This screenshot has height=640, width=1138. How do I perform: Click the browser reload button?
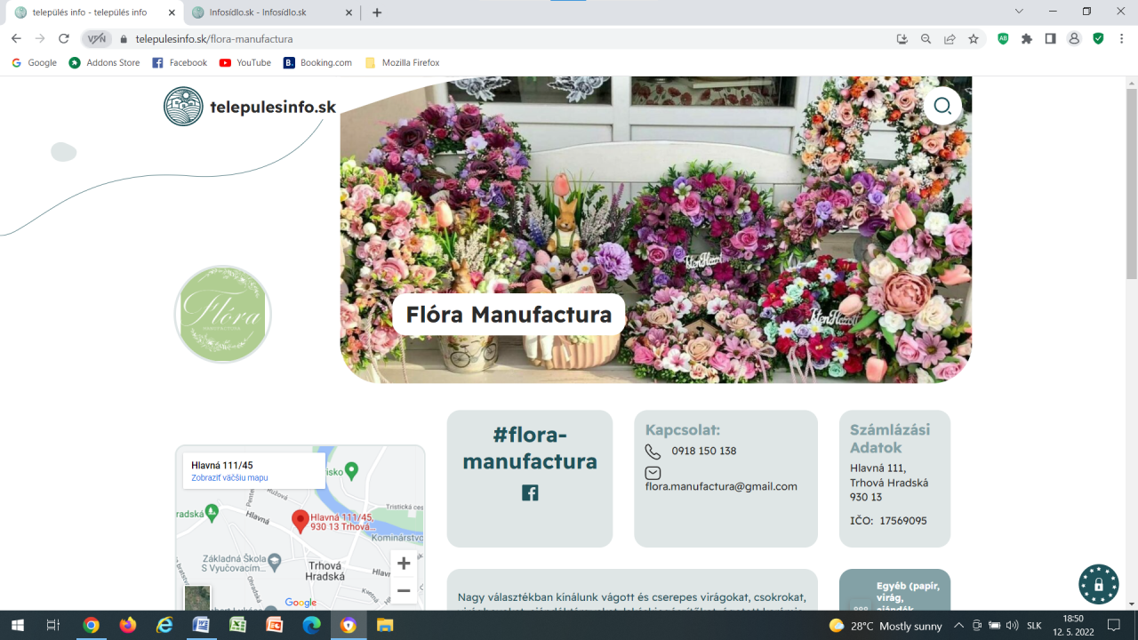(x=64, y=38)
